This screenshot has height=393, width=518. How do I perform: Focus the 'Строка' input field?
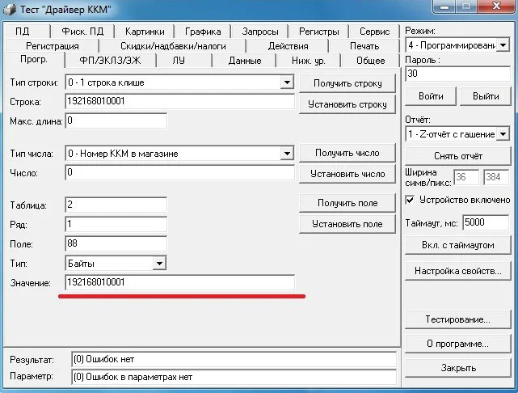coord(179,101)
